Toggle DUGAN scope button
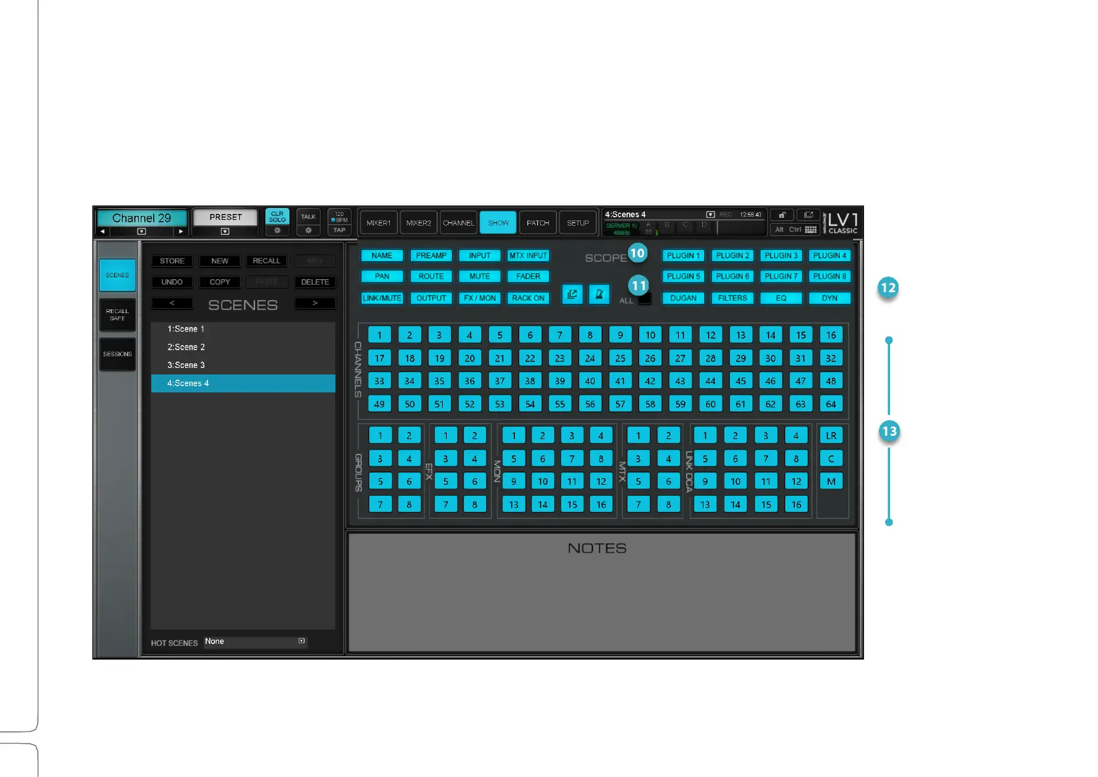 coord(683,298)
